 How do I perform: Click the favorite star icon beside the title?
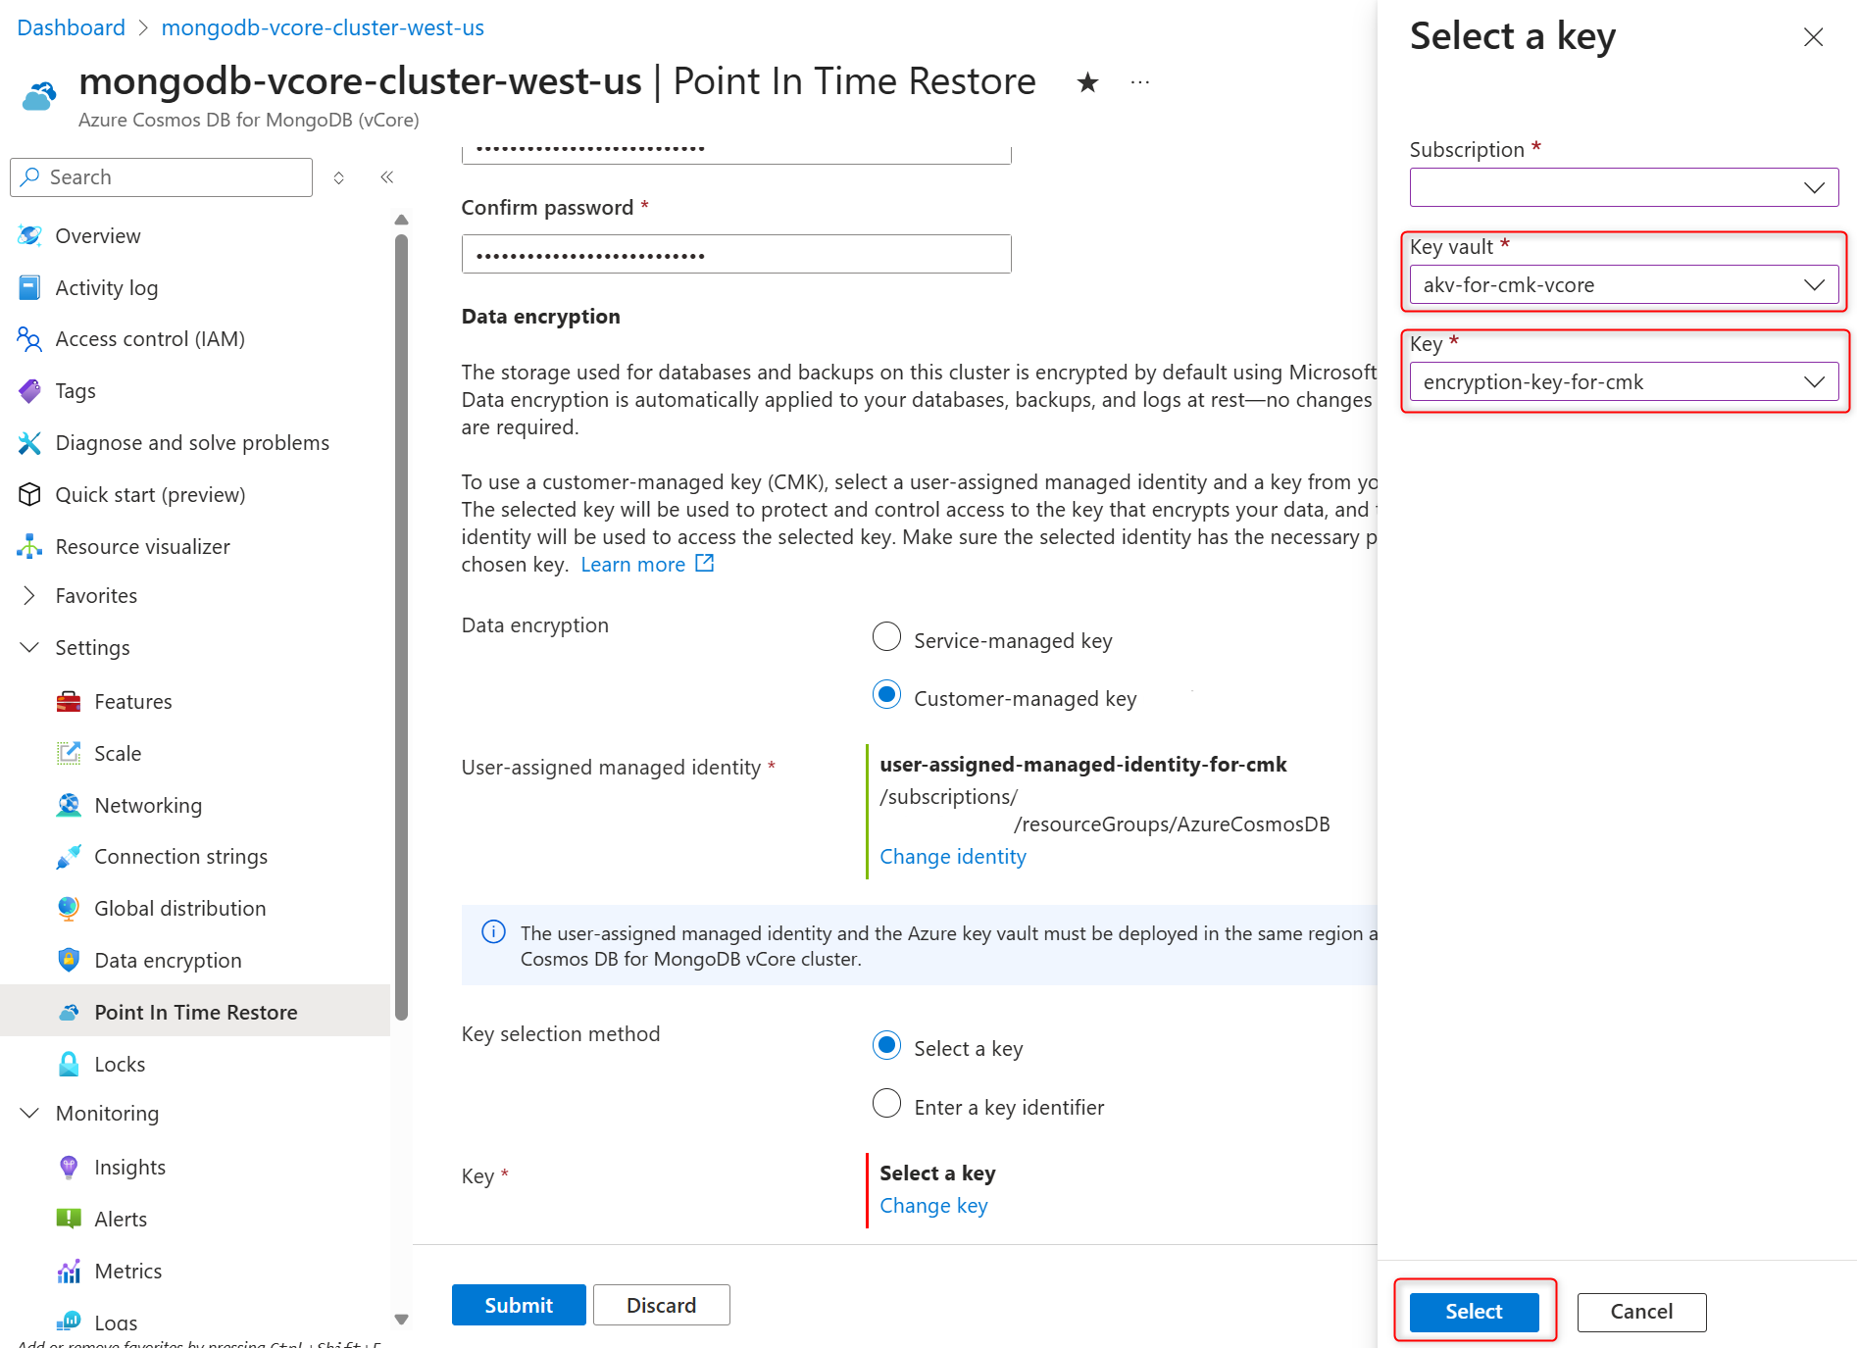(1087, 82)
